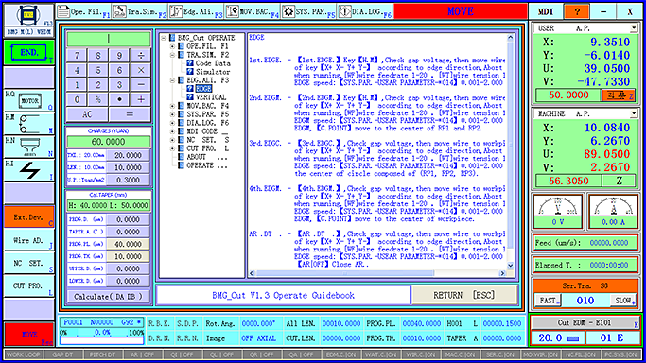The image size is (646, 363).
Task: Click the Wire AD. button
Action: click(x=28, y=240)
